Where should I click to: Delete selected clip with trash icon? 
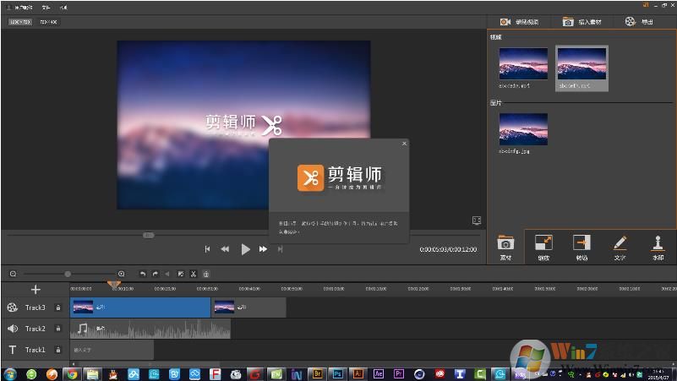[x=206, y=274]
